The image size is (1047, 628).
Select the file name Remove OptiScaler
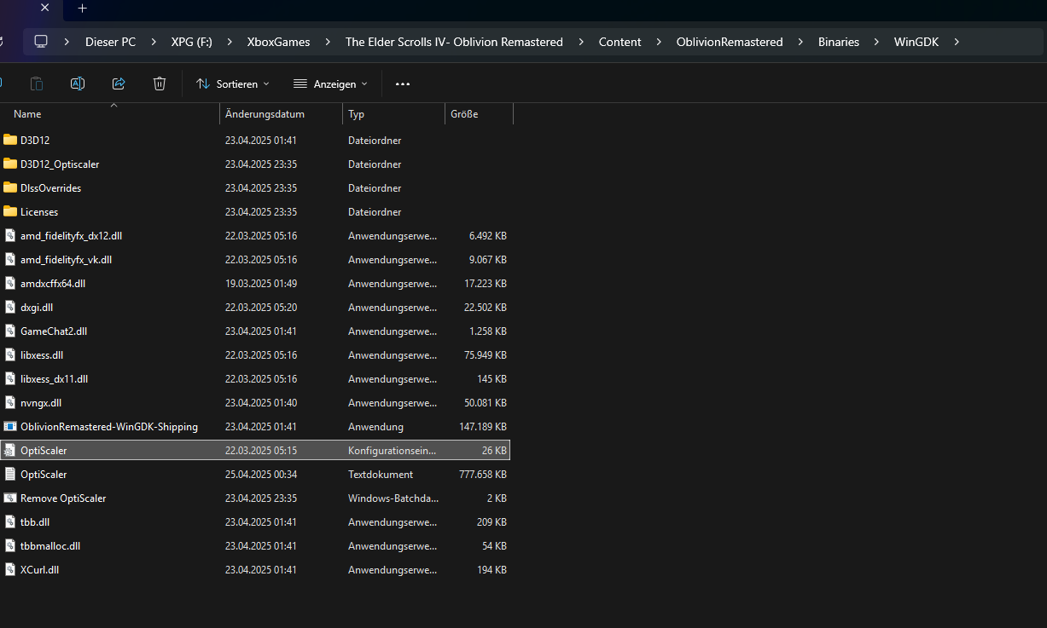63,498
